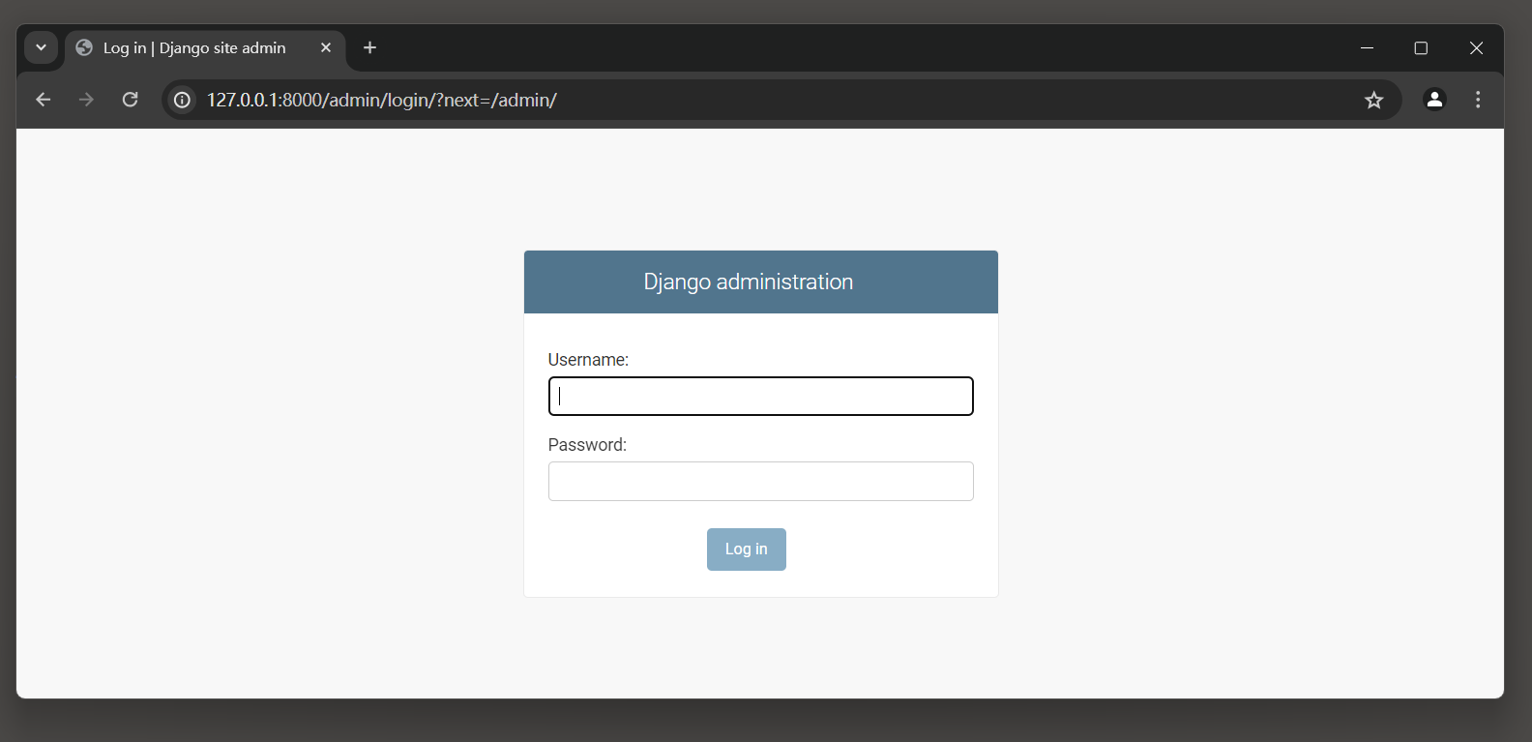
Task: Open the tab search dropdown arrow
Action: (41, 47)
